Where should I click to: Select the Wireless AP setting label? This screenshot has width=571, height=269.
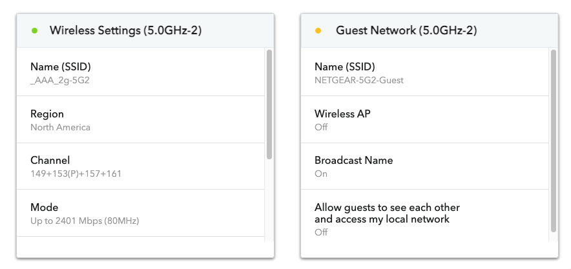coord(342,114)
